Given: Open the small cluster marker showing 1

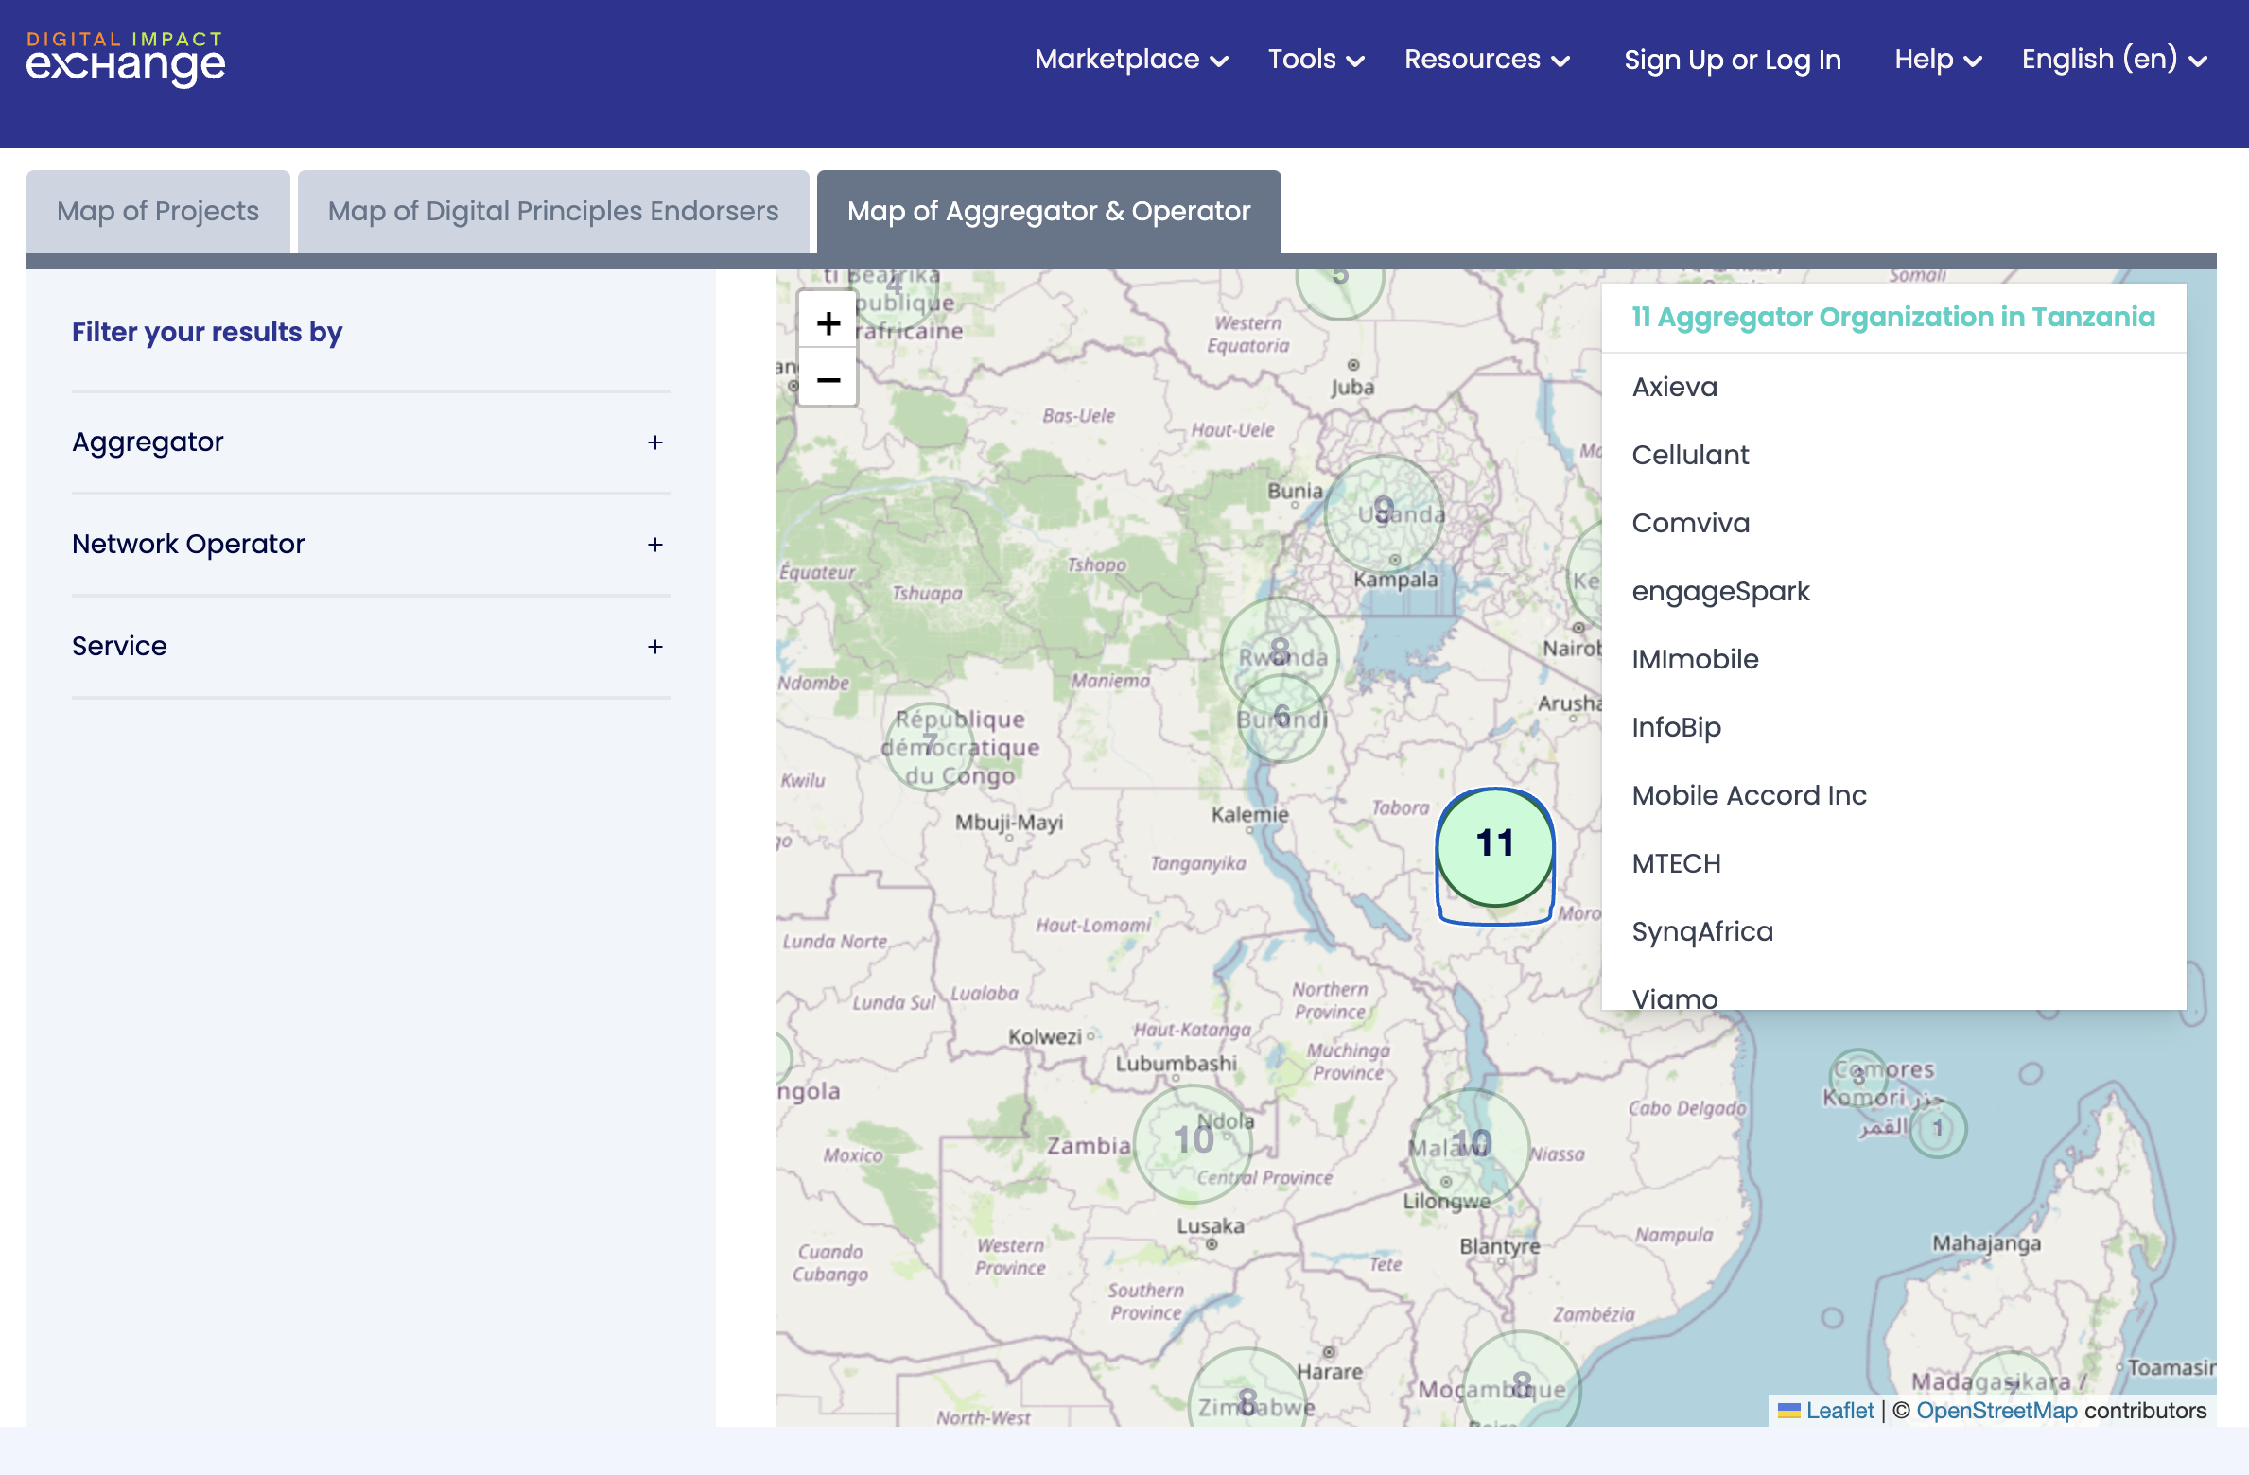Looking at the screenshot, I should click(x=1937, y=1128).
